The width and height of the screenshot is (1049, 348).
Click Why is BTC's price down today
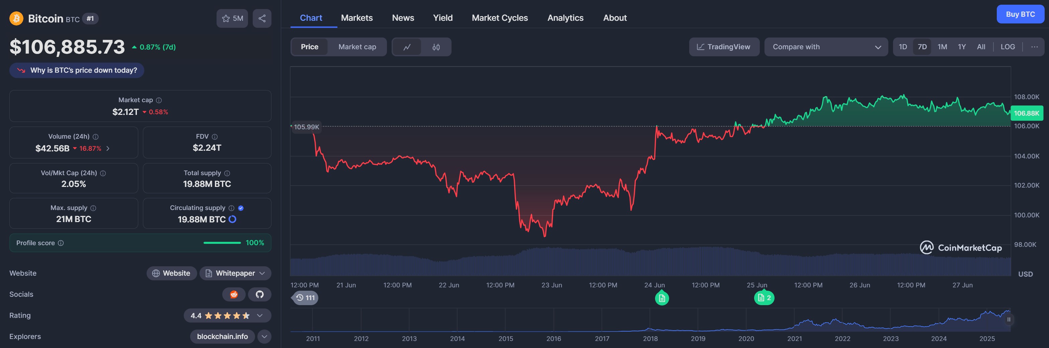pyautogui.click(x=77, y=70)
